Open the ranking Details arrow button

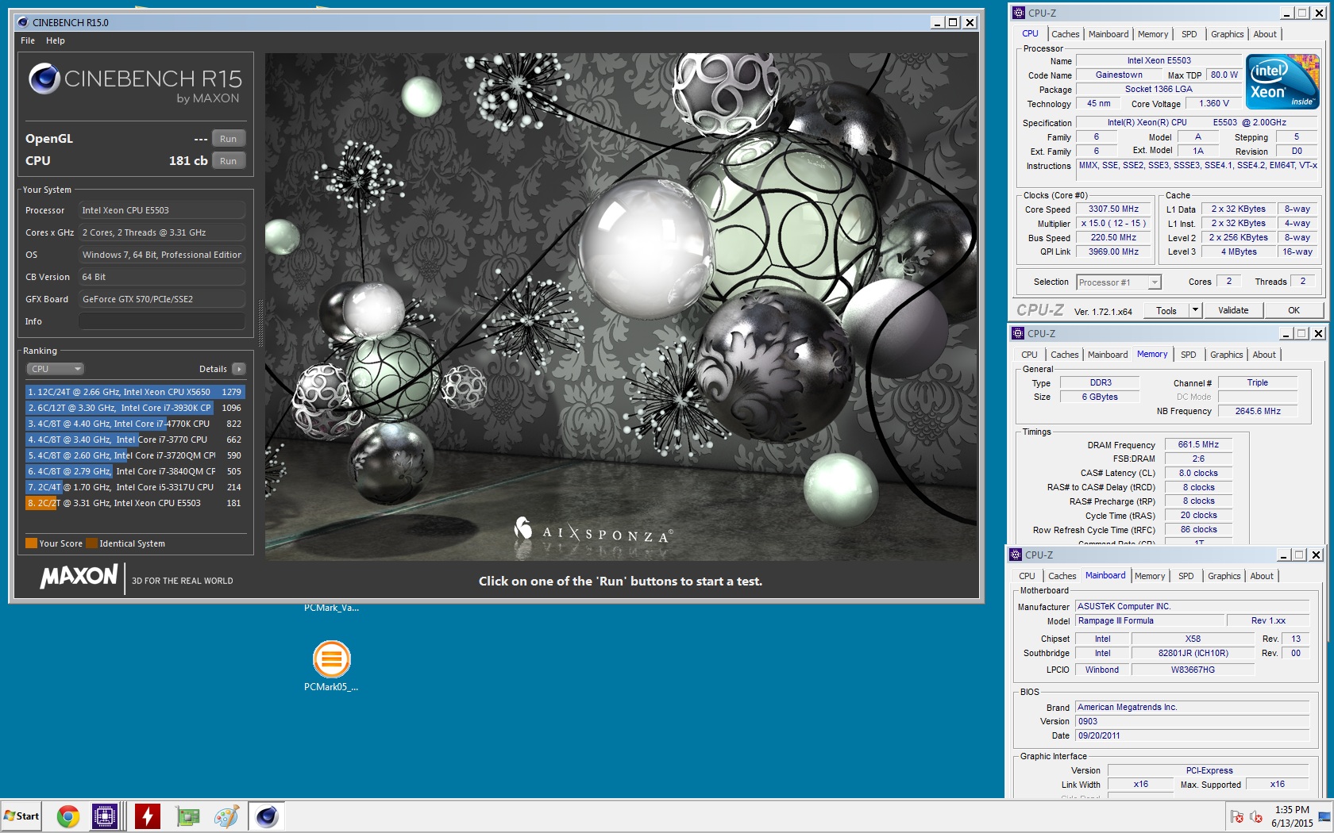[238, 369]
